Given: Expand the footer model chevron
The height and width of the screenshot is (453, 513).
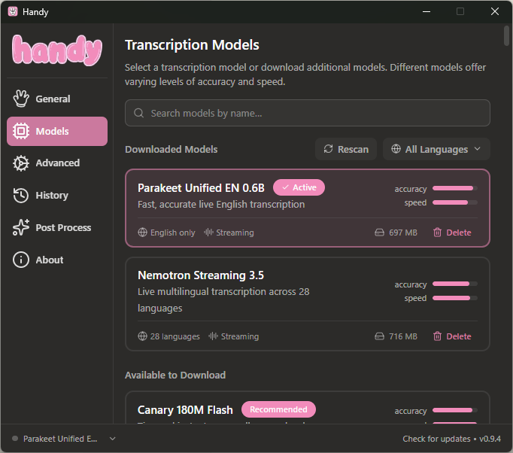Looking at the screenshot, I should click(x=113, y=439).
